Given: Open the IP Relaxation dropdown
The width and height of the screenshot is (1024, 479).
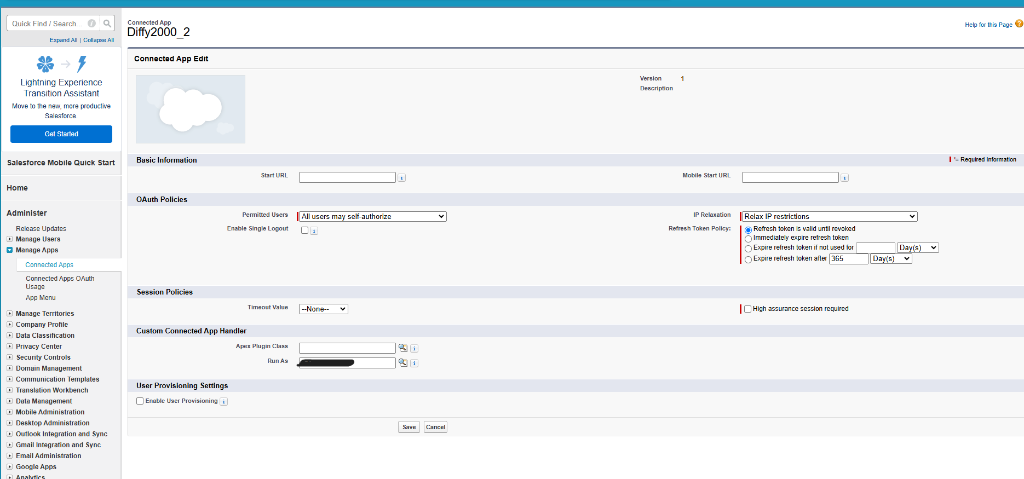Looking at the screenshot, I should [830, 216].
